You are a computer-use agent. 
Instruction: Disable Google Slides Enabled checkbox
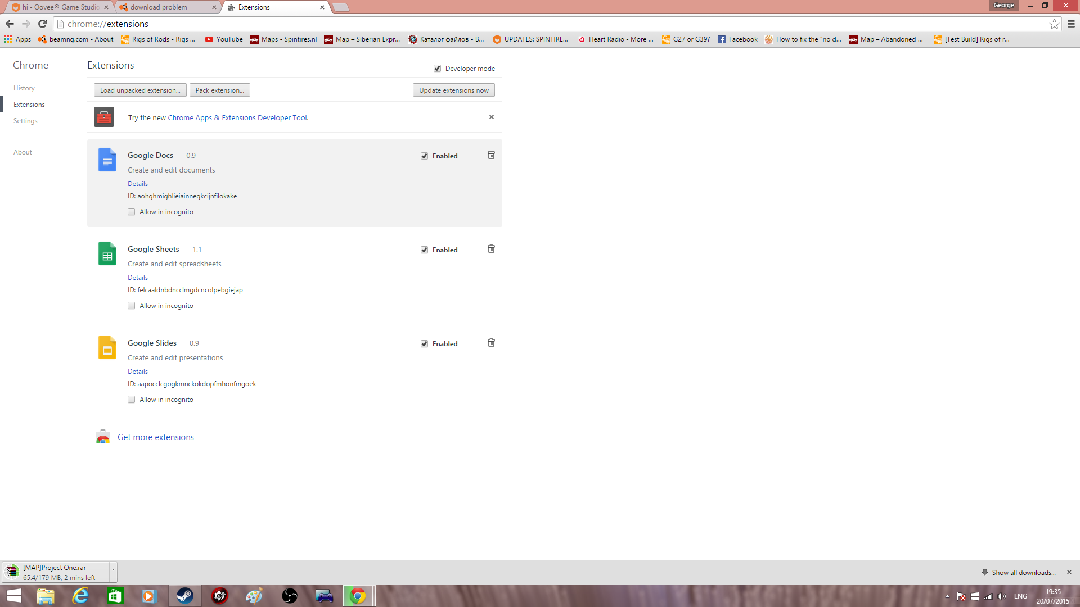(424, 344)
